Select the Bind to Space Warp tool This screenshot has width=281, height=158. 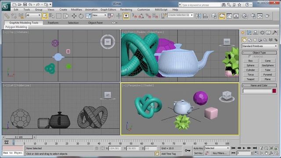click(21, 16)
